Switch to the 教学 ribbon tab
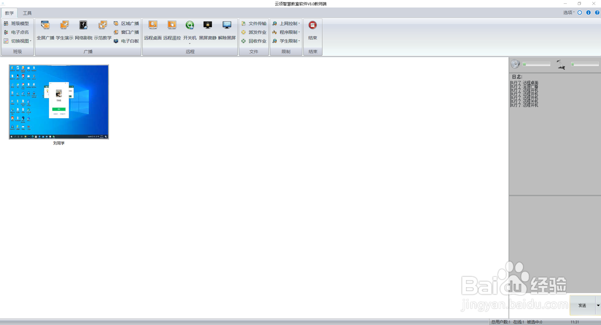Screen dimensions: 601x325 click(x=9, y=13)
